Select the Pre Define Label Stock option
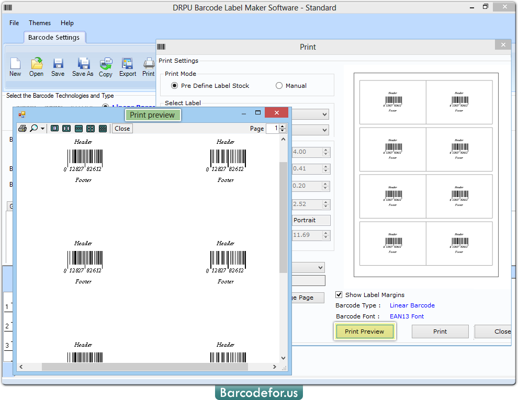 click(173, 85)
